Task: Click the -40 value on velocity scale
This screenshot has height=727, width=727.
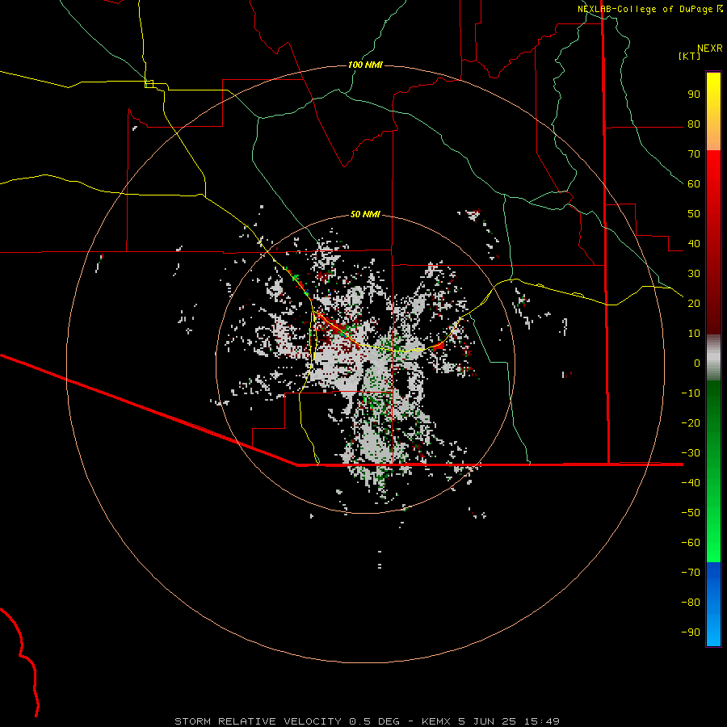Action: pos(691,483)
